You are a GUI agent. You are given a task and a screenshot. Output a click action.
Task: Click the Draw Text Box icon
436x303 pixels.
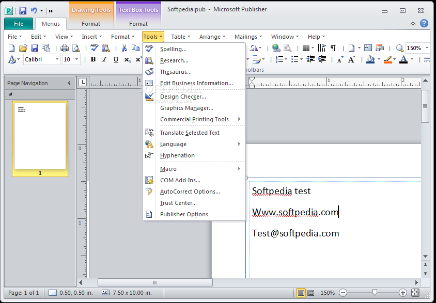[368, 48]
